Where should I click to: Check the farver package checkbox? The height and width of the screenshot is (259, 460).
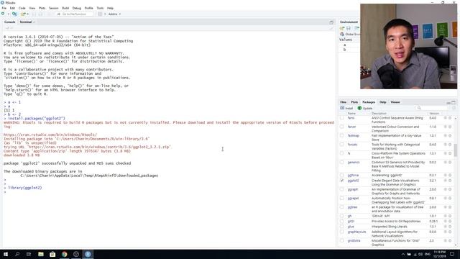(342, 127)
